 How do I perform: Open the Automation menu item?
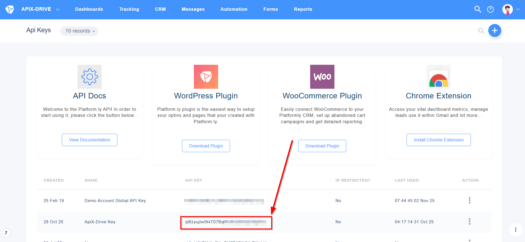click(234, 9)
